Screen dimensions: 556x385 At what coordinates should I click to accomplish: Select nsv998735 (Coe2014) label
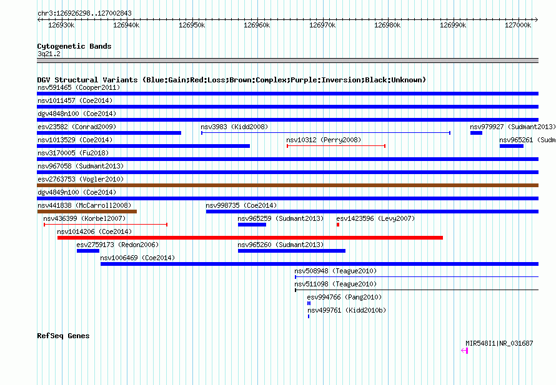(x=241, y=205)
